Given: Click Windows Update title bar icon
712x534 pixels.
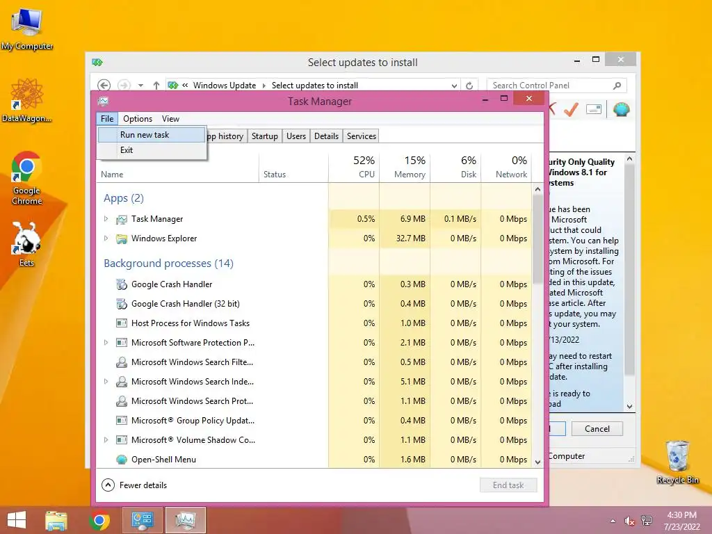Looking at the screenshot, I should 97,62.
